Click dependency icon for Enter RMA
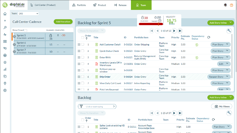 (x=196, y=58)
